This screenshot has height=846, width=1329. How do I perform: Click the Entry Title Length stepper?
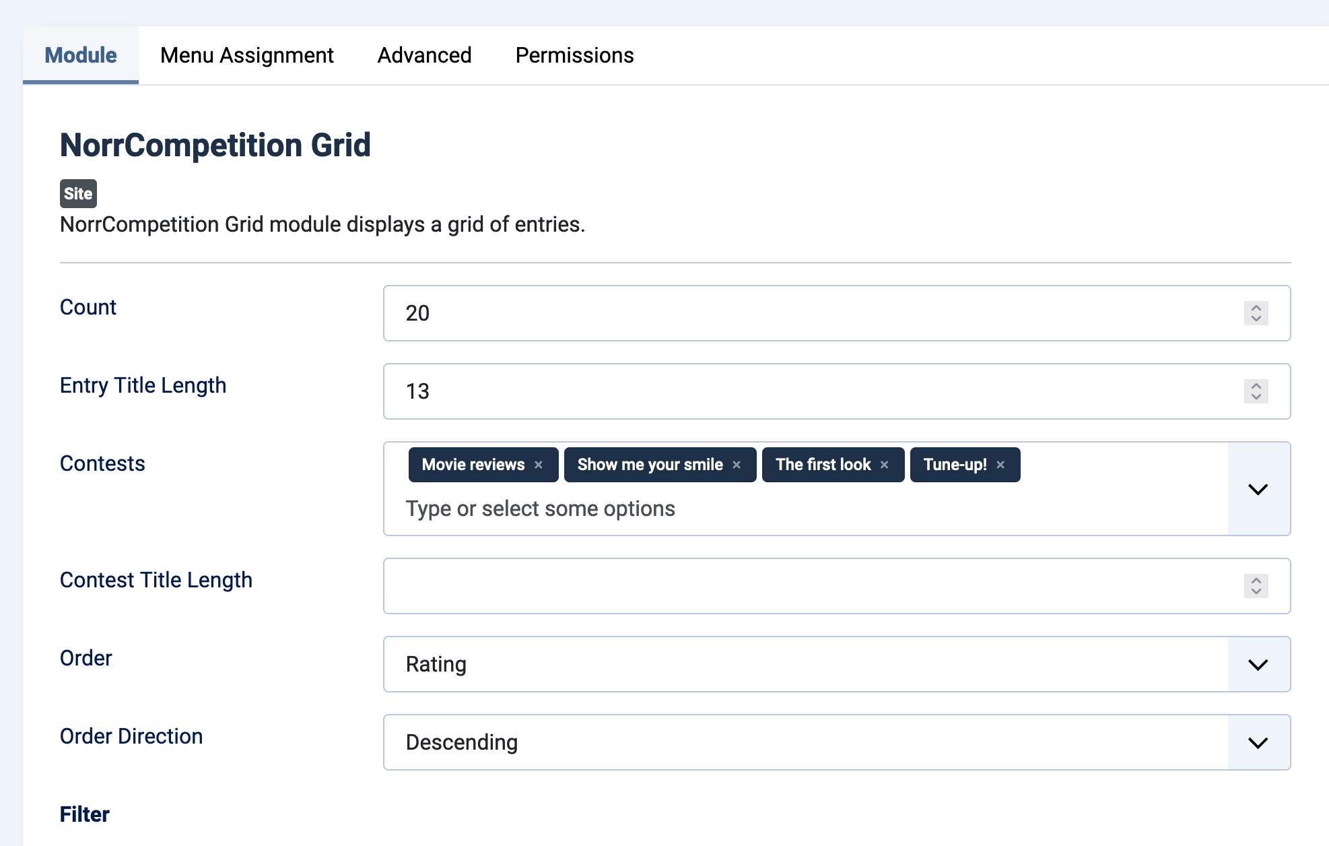click(x=1256, y=391)
